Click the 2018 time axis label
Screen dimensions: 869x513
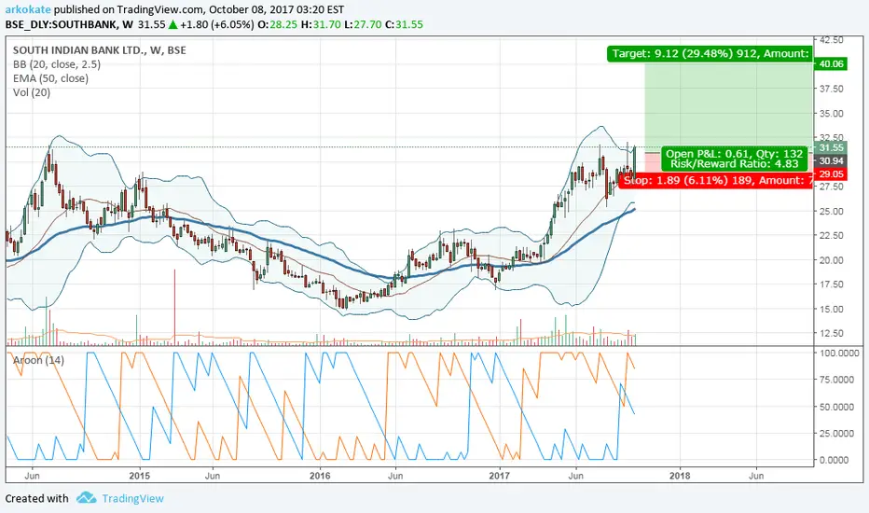point(680,476)
